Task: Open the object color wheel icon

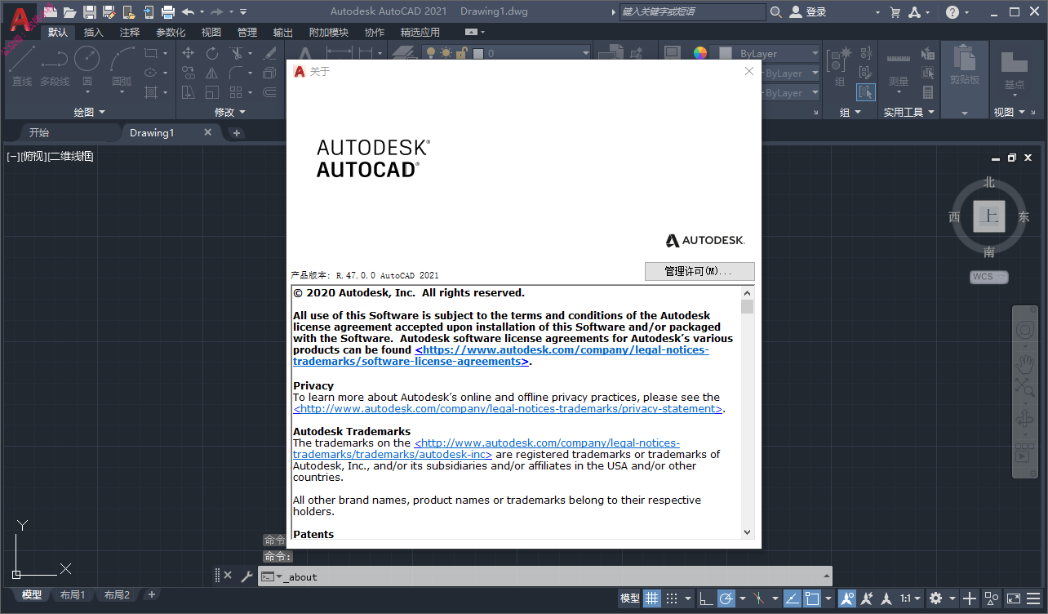Action: (700, 53)
